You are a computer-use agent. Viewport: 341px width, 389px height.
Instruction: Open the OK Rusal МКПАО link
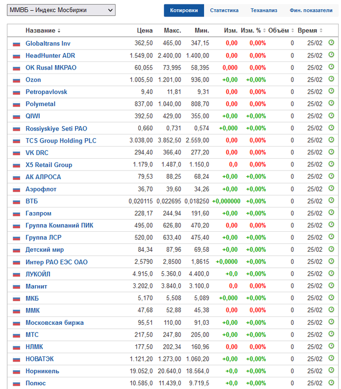[x=51, y=68]
